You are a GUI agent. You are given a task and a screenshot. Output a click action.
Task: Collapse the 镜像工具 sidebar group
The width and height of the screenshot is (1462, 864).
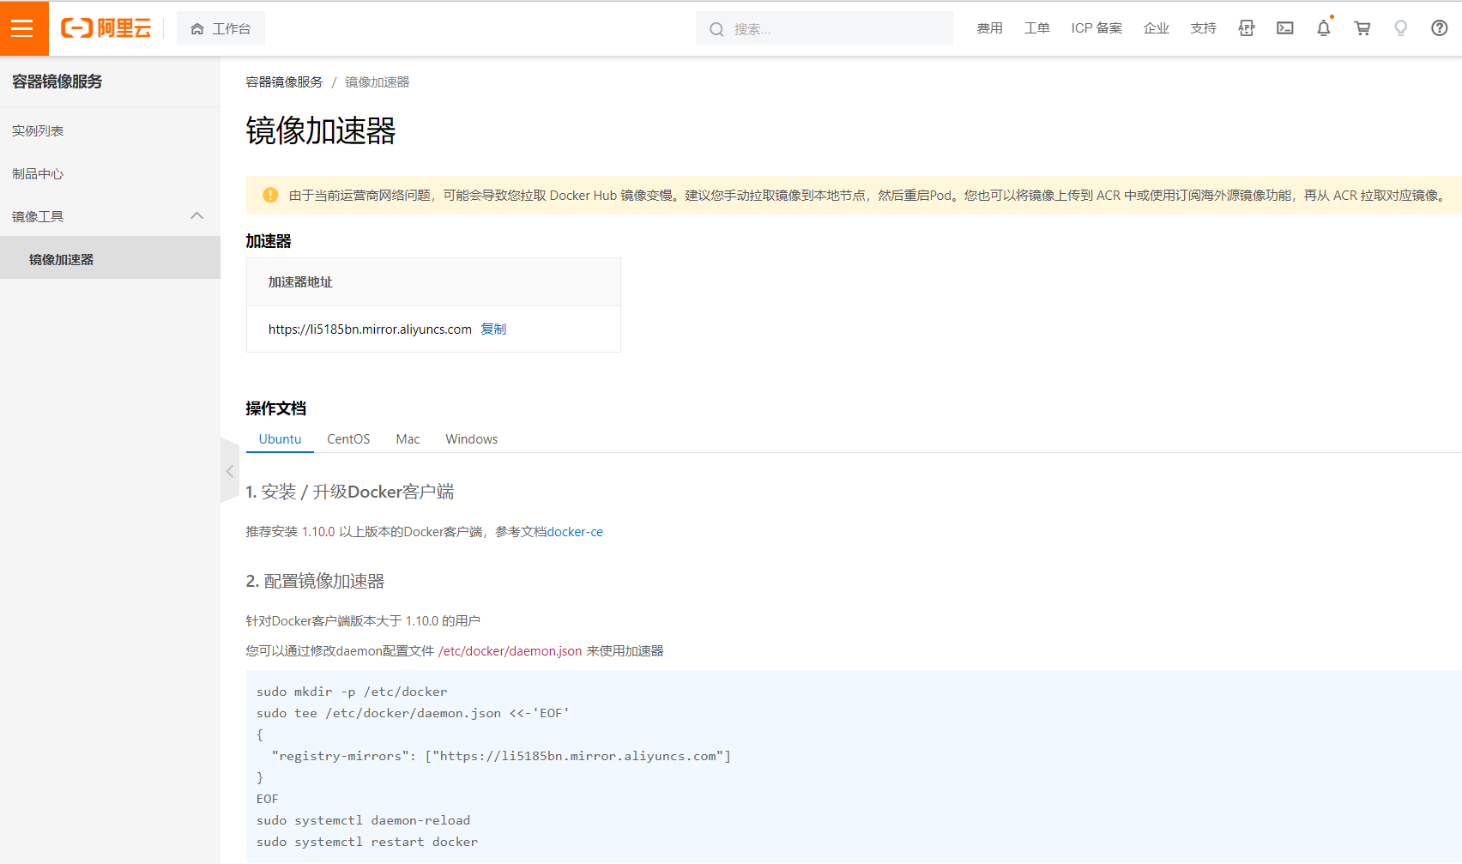(110, 216)
